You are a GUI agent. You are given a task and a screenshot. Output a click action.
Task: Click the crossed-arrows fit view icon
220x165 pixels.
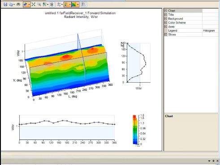33,4
